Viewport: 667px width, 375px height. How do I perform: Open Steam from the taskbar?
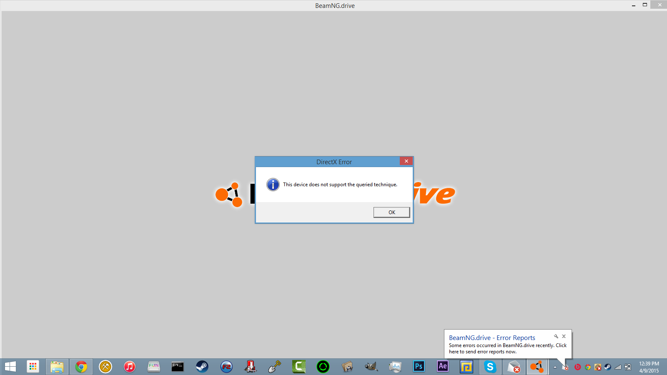tap(202, 367)
